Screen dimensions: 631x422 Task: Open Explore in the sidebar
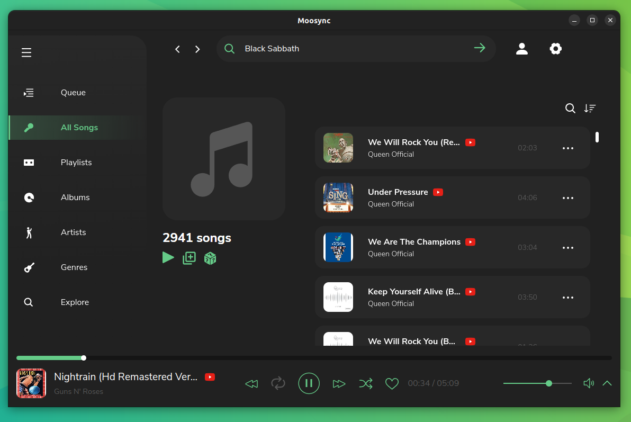pos(74,302)
